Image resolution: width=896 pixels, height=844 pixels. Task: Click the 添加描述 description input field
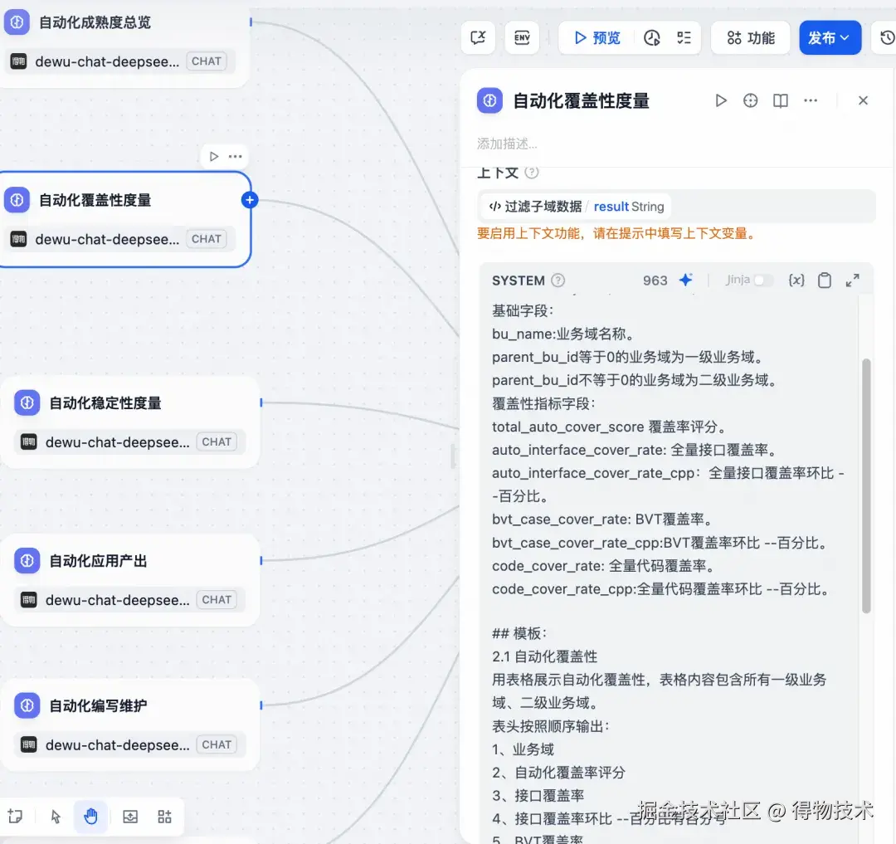(x=581, y=142)
